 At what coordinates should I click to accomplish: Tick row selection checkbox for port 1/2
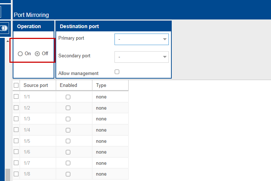(x=16, y=108)
